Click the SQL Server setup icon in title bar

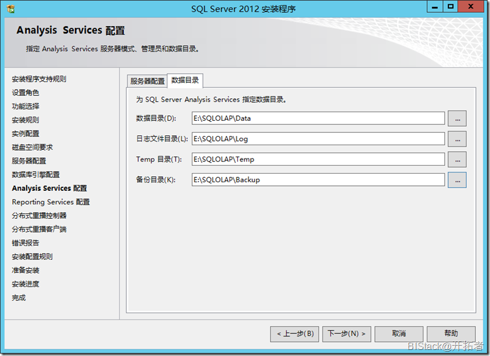[10, 9]
